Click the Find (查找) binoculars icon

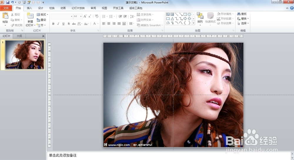pos(239,14)
